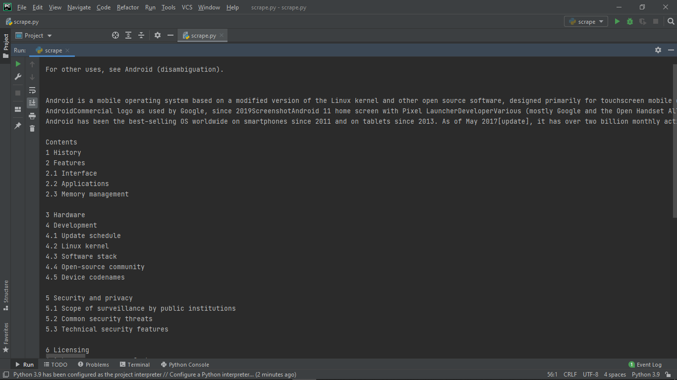Screen dimensions: 677x380
Task: Open Run panel gear settings
Action: click(658, 50)
